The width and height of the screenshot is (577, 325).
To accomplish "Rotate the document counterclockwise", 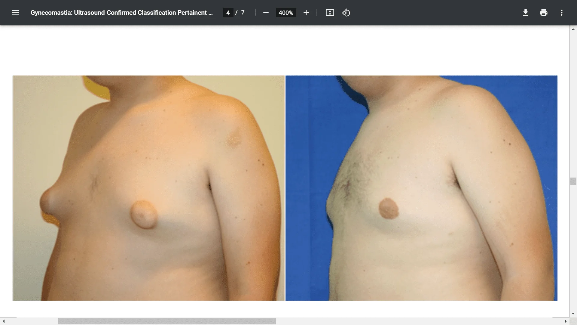I will (x=346, y=13).
